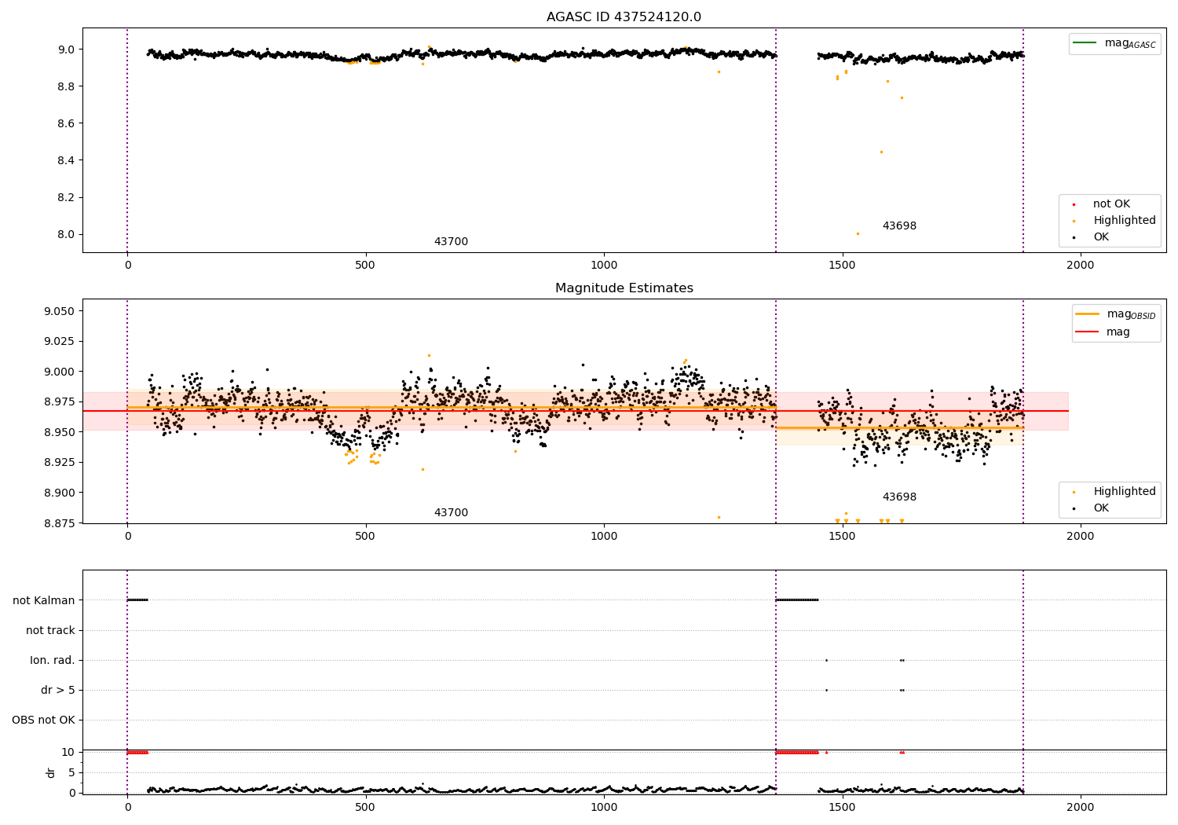Click the orange outlier point near magnitude 8.44

coord(881,152)
